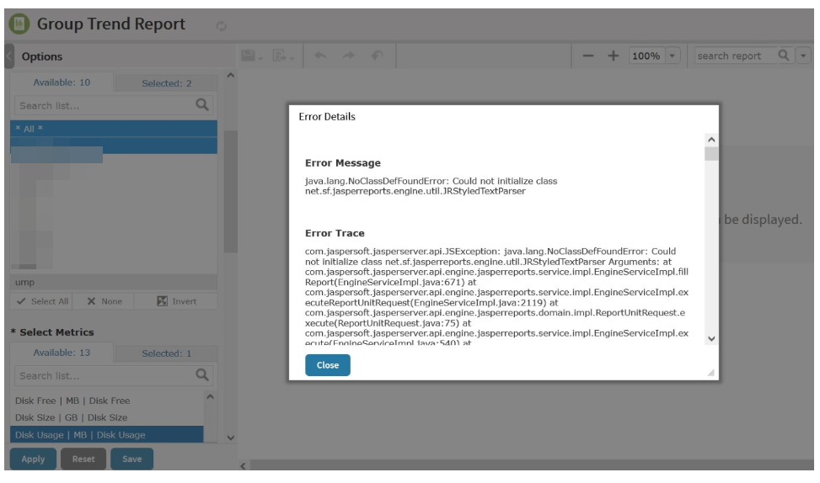Click the Error Message heading
Image resolution: width=820 pixels, height=483 pixels.
[342, 163]
